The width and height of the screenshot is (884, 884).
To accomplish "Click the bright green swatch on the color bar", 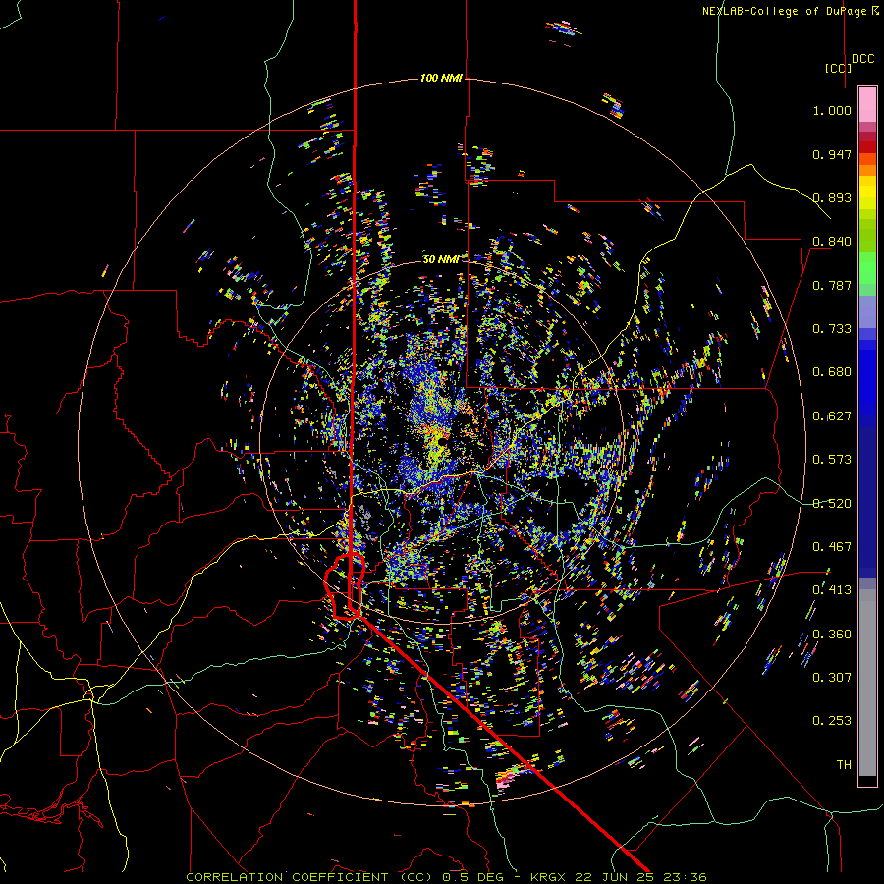I will pyautogui.click(x=867, y=268).
